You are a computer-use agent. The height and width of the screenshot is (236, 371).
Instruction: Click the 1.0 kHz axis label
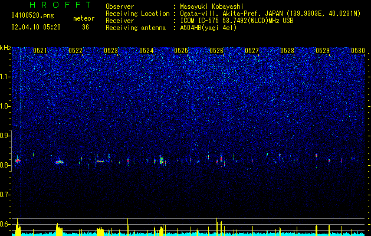[x=5, y=106]
